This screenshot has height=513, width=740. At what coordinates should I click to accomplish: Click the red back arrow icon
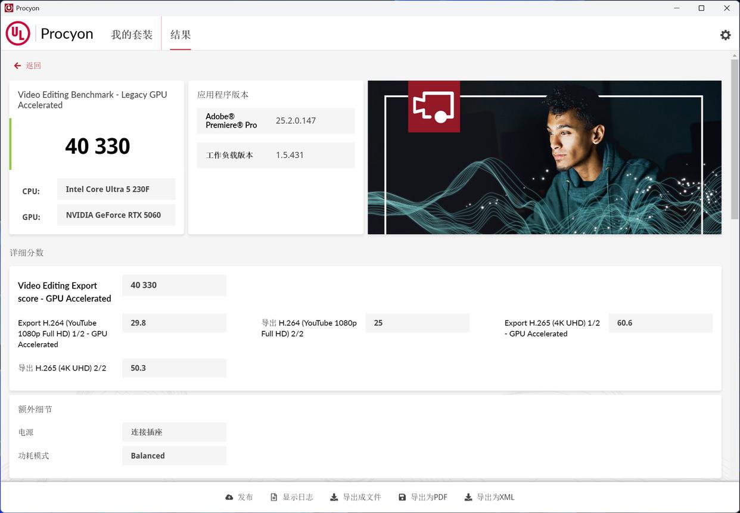coord(17,66)
